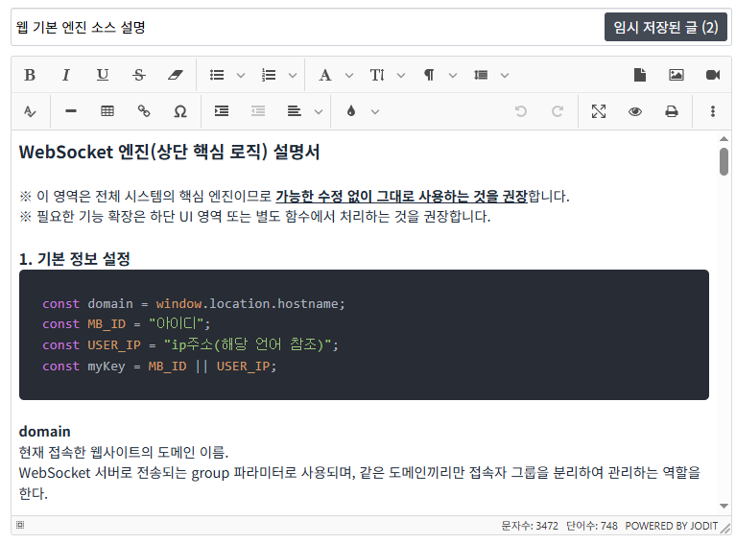Viewport: 736px width, 544px height.
Task: Click the eraser clear-formatting icon
Action: tap(175, 75)
